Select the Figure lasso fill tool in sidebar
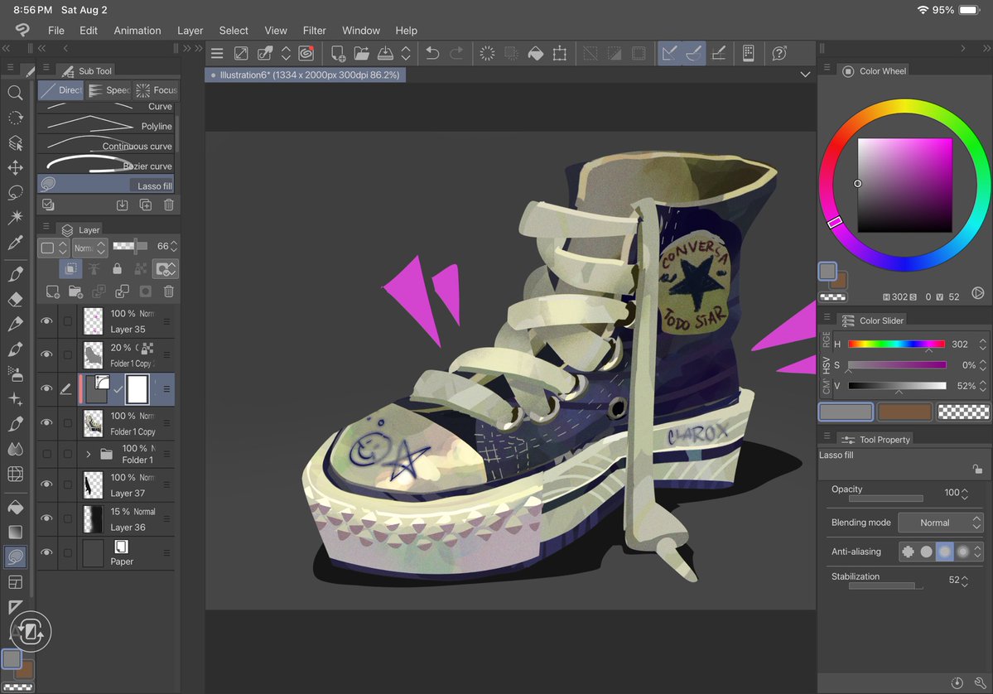 (15, 557)
